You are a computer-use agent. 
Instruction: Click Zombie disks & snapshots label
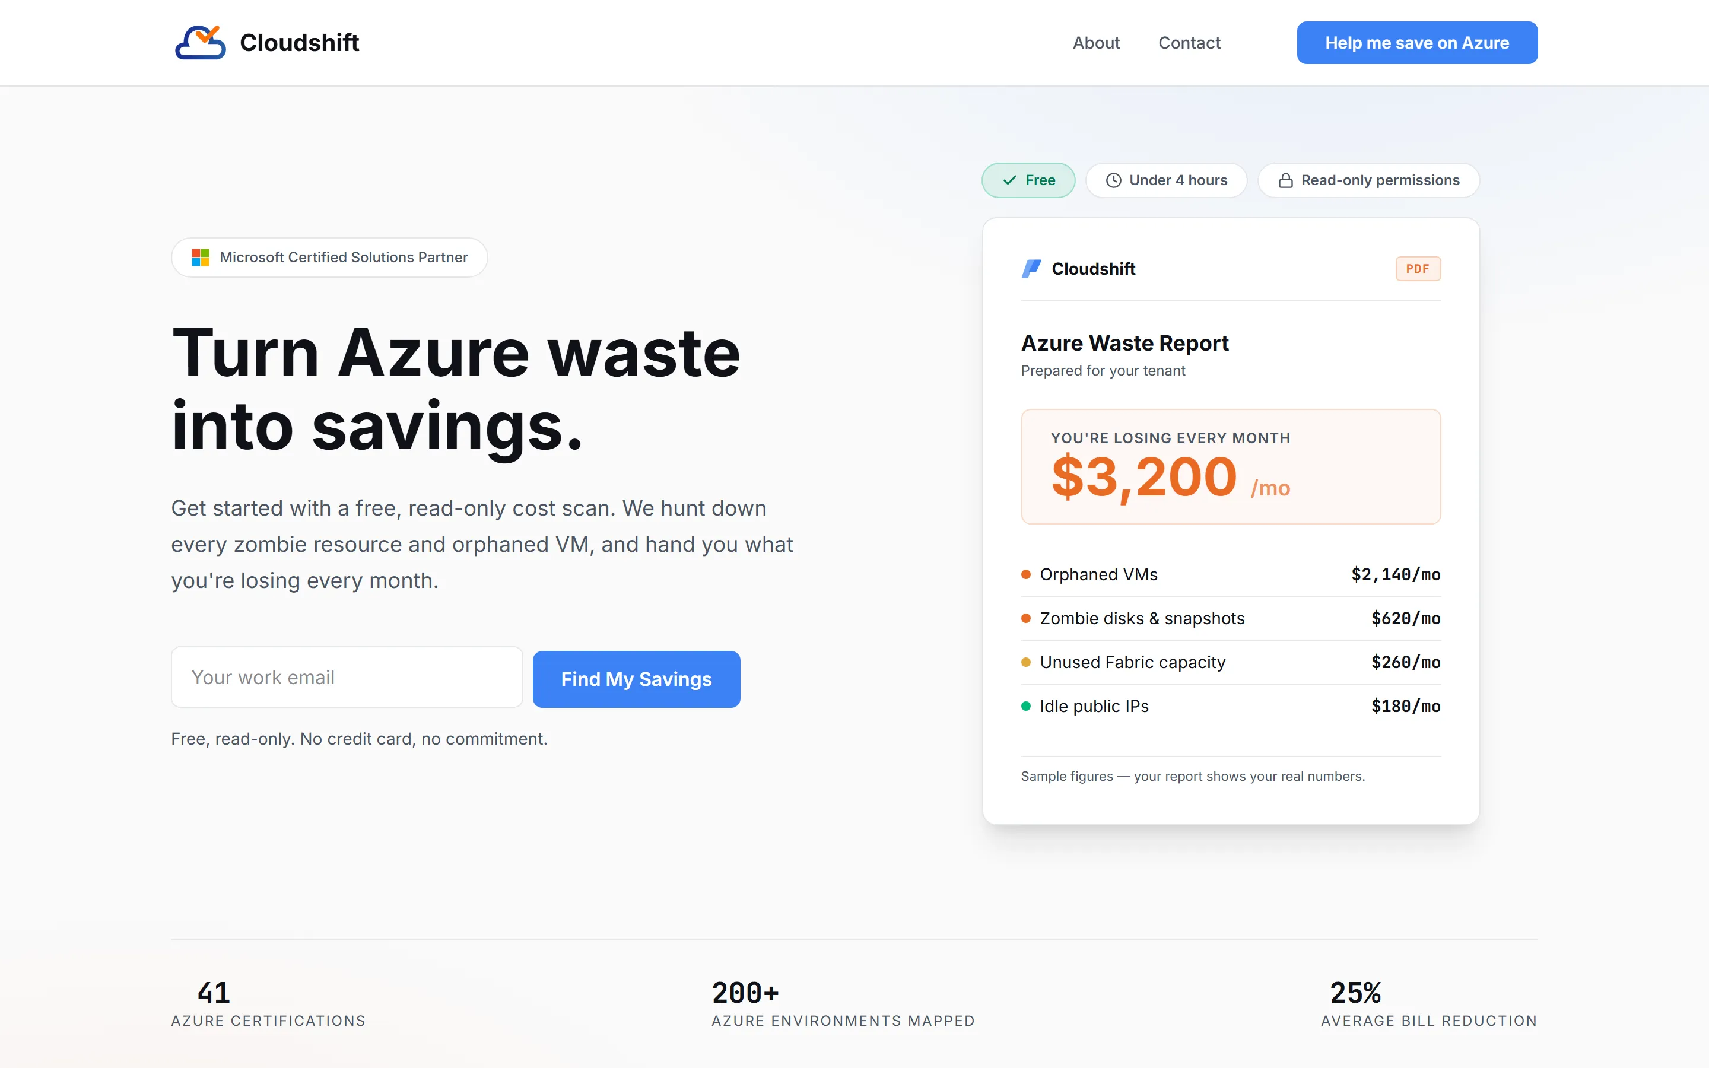1142,618
